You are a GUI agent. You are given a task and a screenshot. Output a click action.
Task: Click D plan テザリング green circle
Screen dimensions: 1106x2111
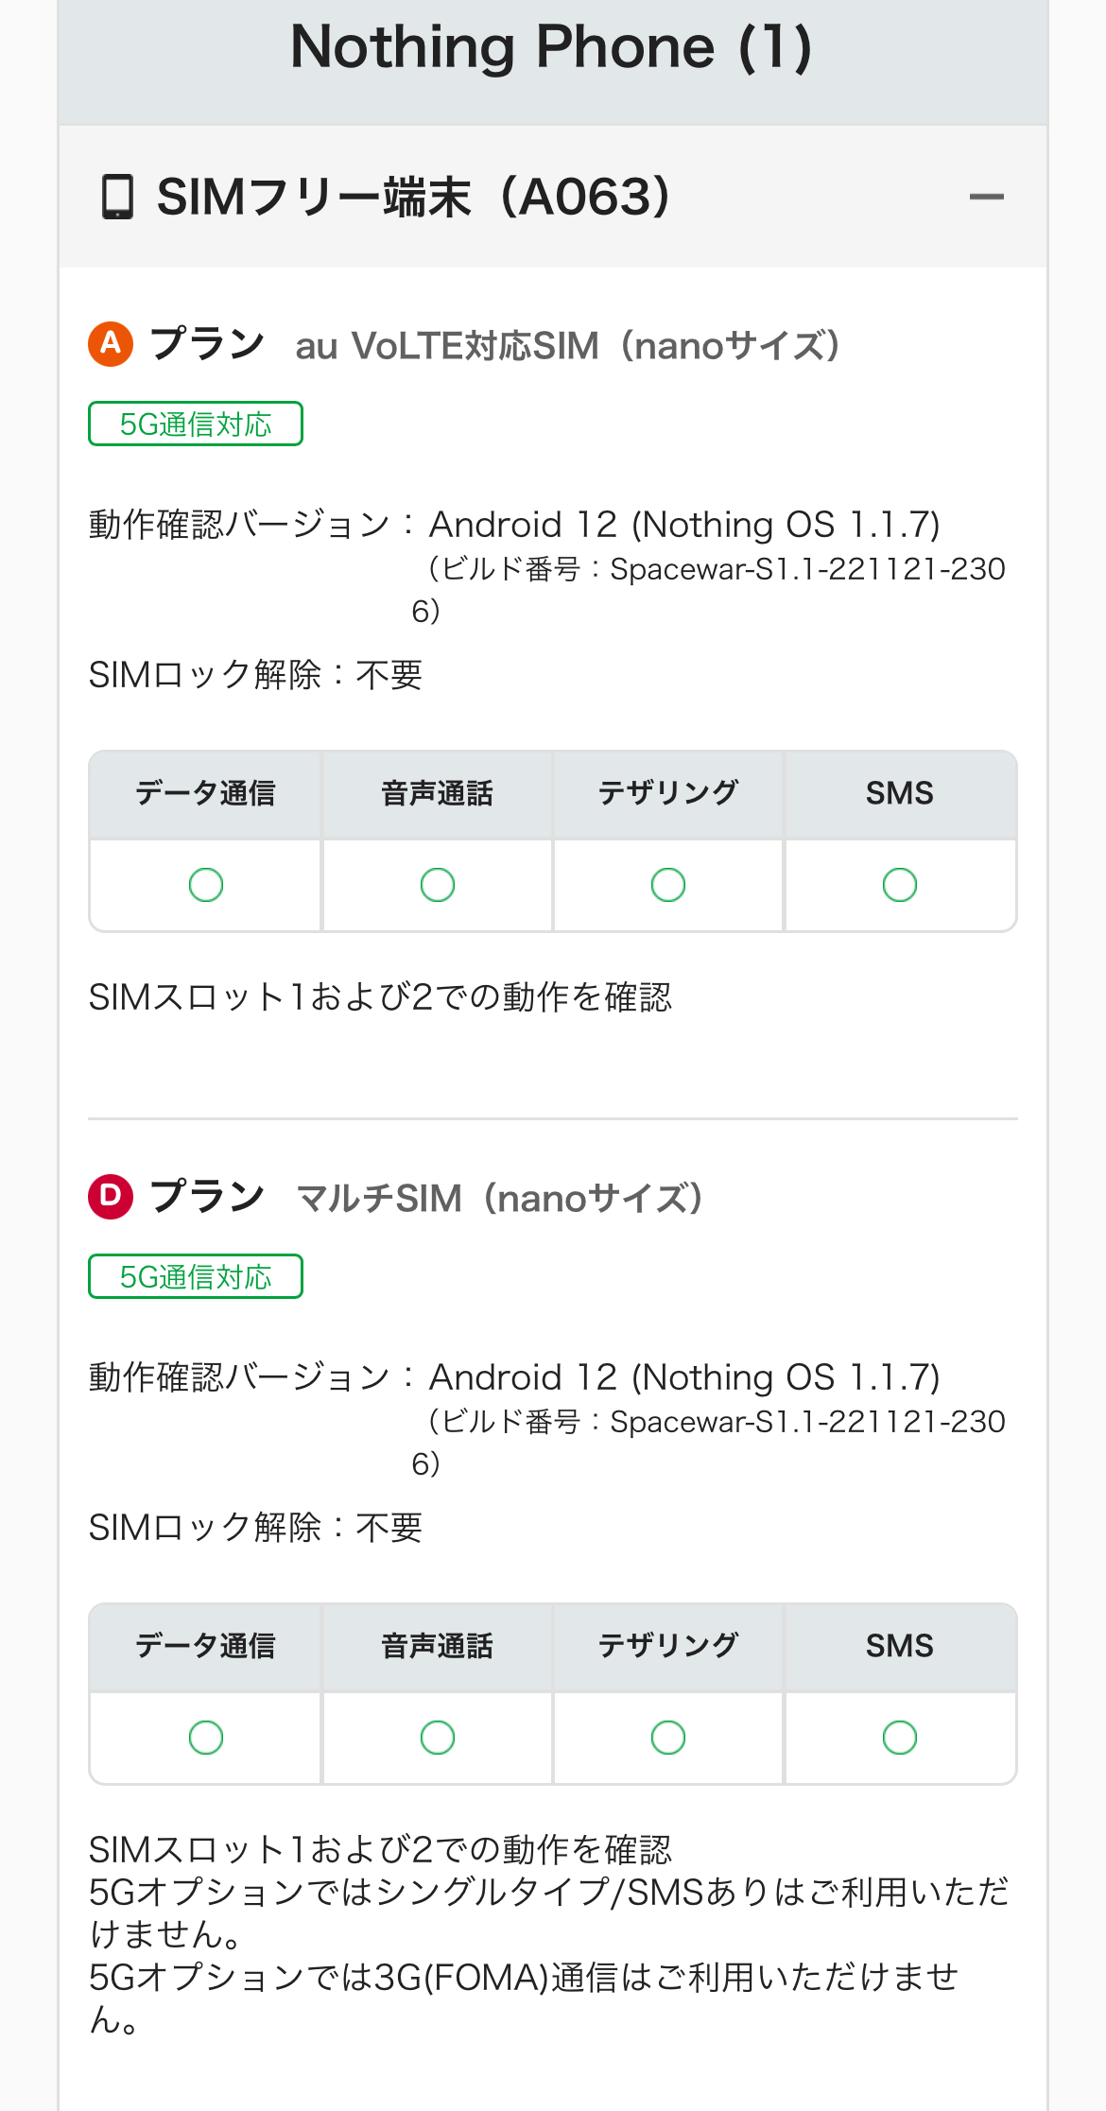tap(668, 1738)
